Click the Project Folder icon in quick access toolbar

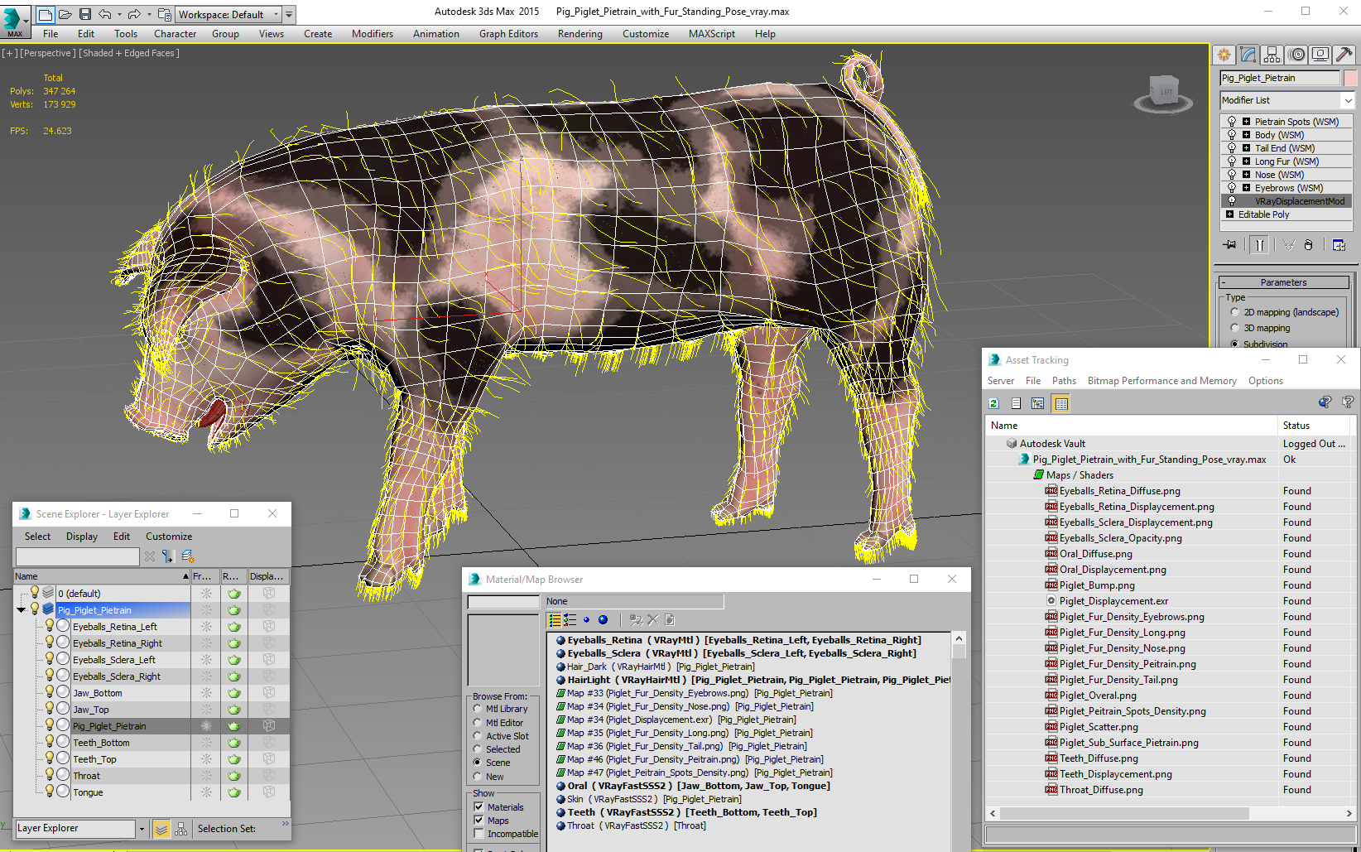coord(165,14)
